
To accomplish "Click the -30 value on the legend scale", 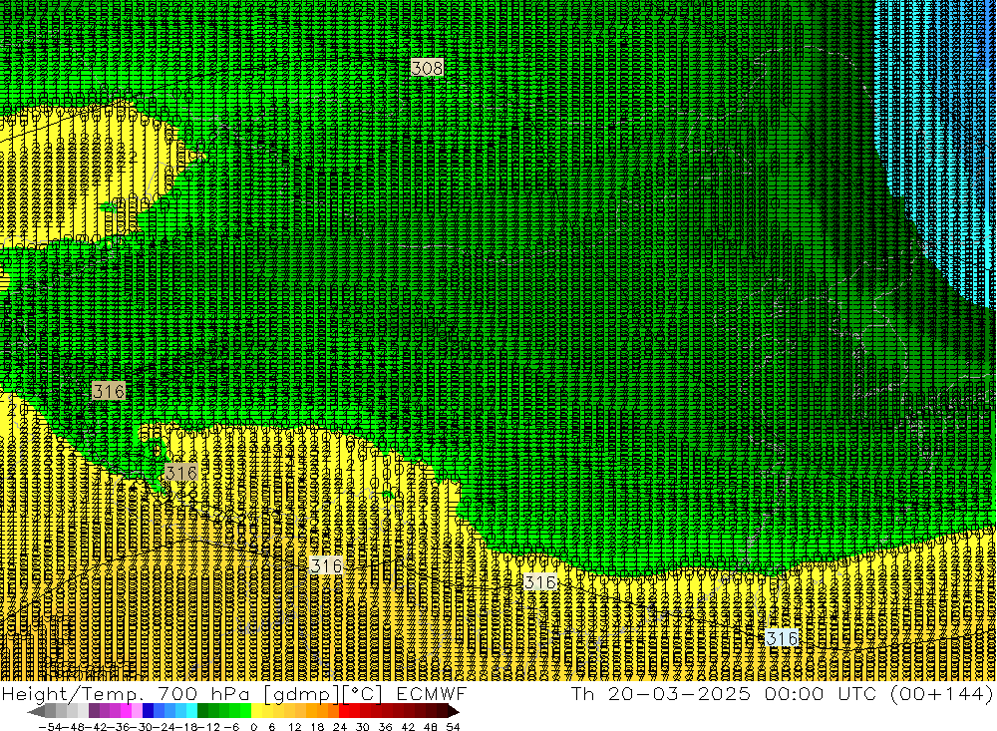I will coord(141,727).
